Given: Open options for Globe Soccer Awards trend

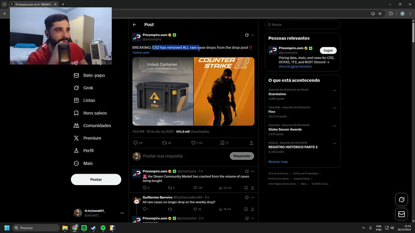Looking at the screenshot, I should (x=335, y=126).
